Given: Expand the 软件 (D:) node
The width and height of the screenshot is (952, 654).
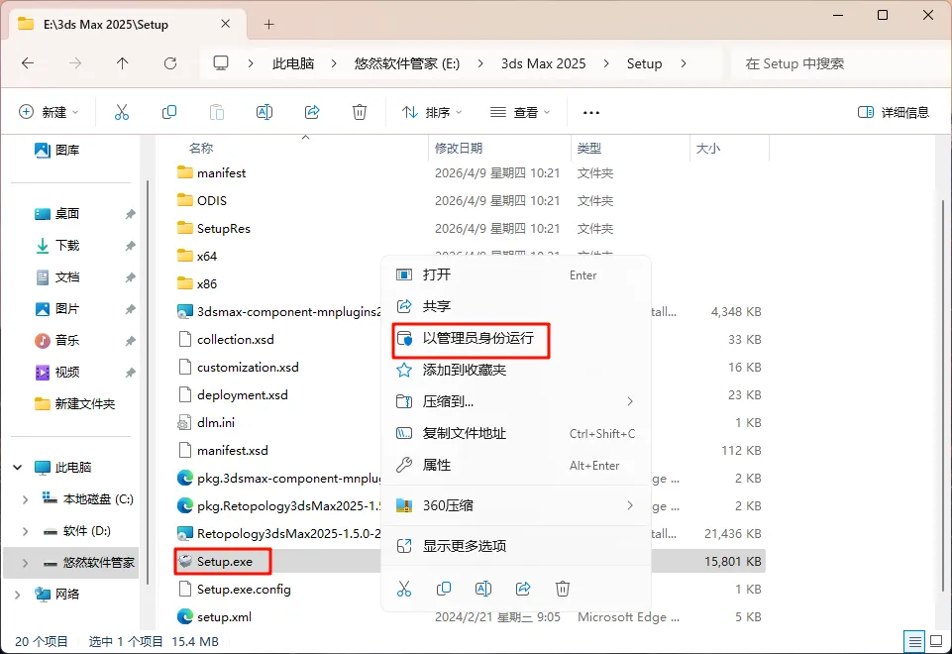Looking at the screenshot, I should [25, 531].
